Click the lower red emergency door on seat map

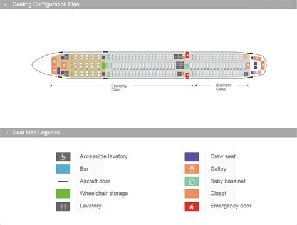(x=187, y=76)
